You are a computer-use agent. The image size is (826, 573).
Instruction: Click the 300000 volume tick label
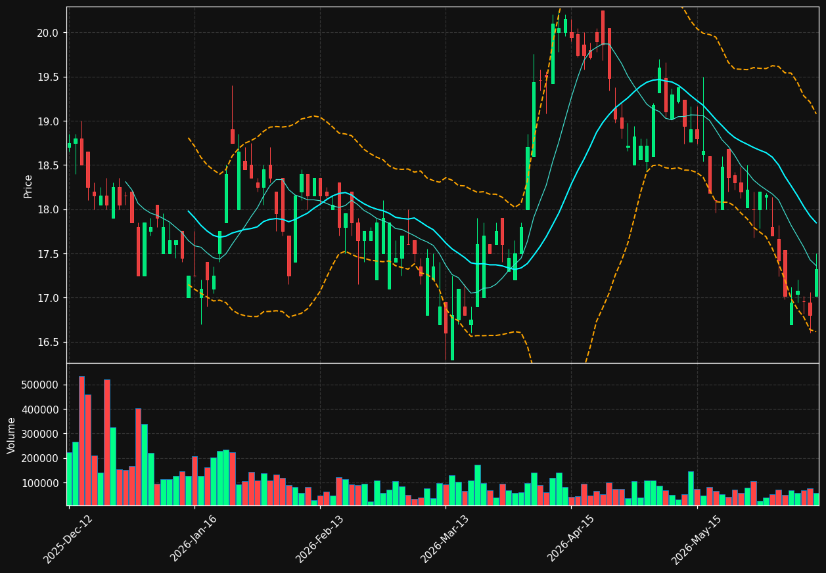click(x=40, y=434)
